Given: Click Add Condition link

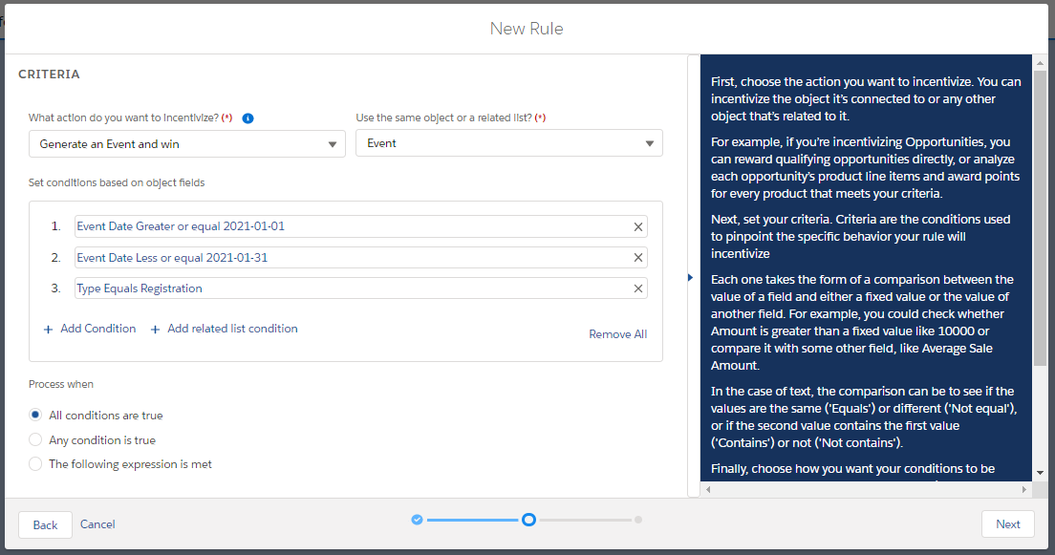Looking at the screenshot, I should click(x=90, y=329).
